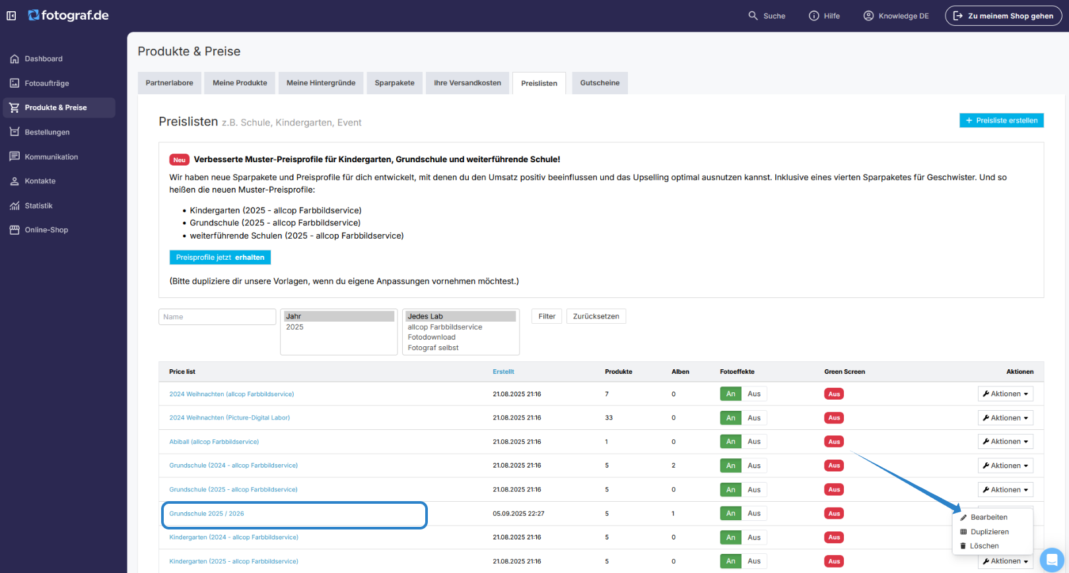Click the Preisliste erstellen button

1002,121
